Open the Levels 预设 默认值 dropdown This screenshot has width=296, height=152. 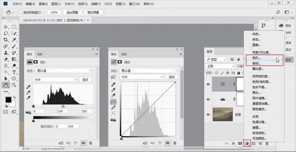pyautogui.click(x=64, y=71)
